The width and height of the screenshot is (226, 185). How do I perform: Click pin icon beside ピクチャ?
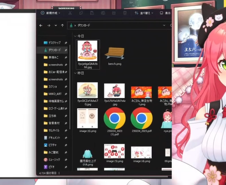pyautogui.click(x=66, y=145)
